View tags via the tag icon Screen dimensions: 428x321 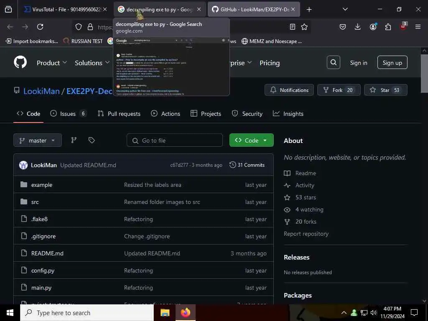coord(92,140)
